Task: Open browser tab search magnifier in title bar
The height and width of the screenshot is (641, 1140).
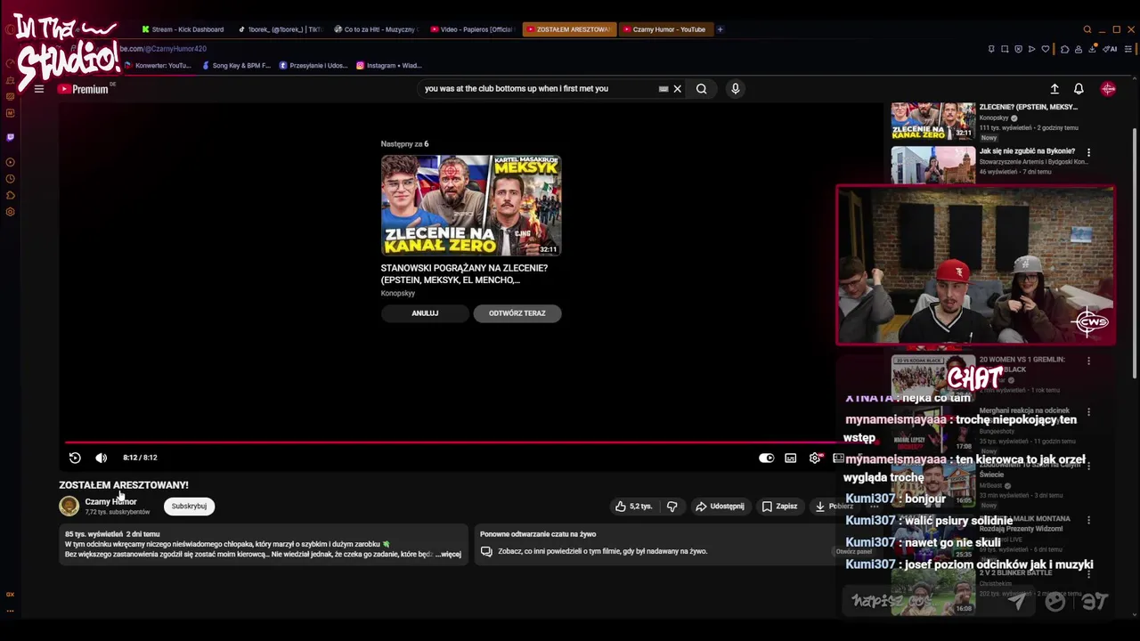Action: (x=1087, y=29)
